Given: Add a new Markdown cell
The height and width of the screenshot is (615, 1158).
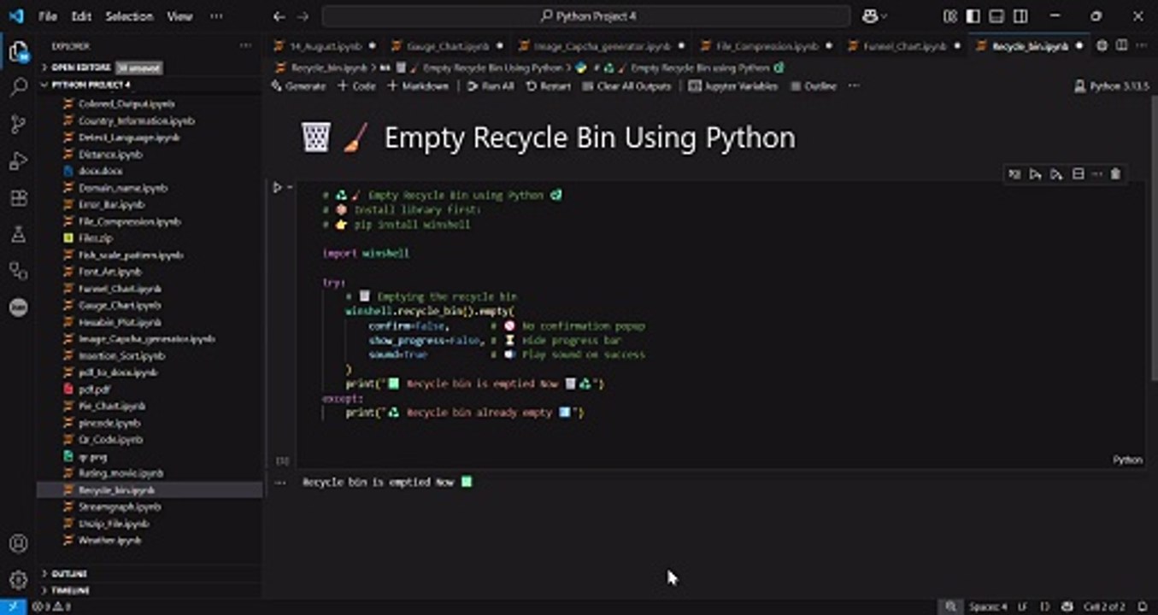Looking at the screenshot, I should (x=418, y=86).
